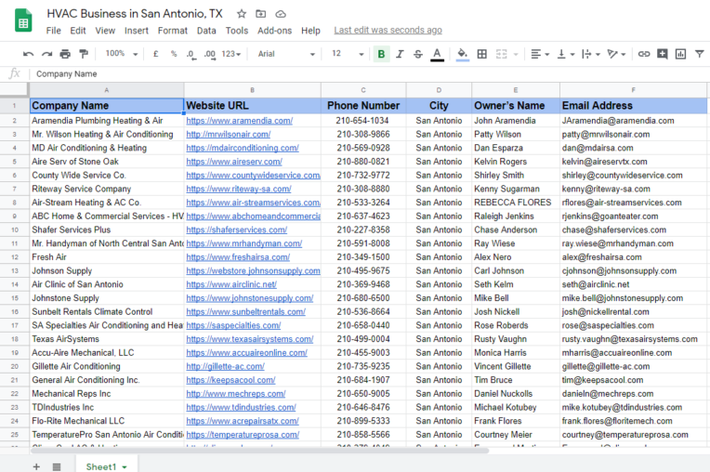Select cell 'Johnson Supply'
Screen dimensions: 710x472
point(107,270)
